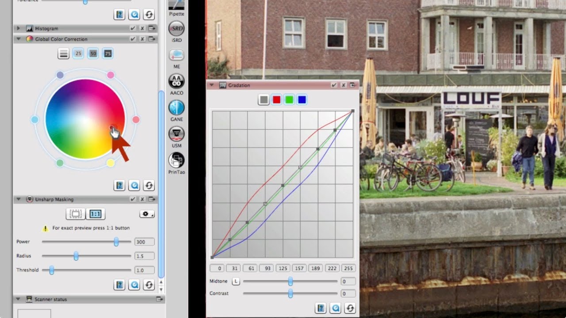Click the Threshold value field showing 1.0

click(x=145, y=270)
